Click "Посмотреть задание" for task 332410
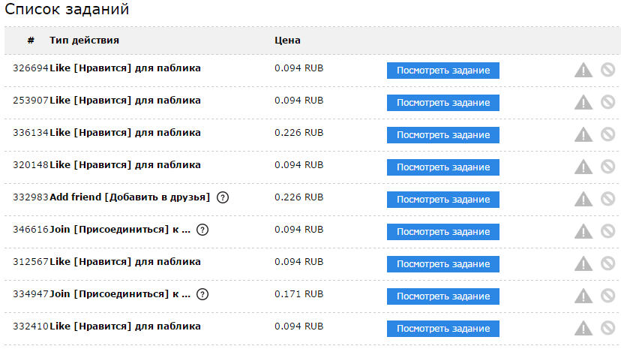This screenshot has width=621, height=349. coord(442,329)
